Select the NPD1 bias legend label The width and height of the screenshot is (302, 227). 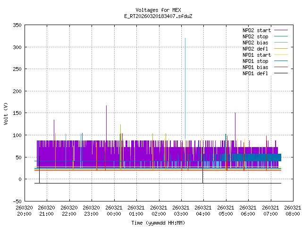pyautogui.click(x=255, y=67)
